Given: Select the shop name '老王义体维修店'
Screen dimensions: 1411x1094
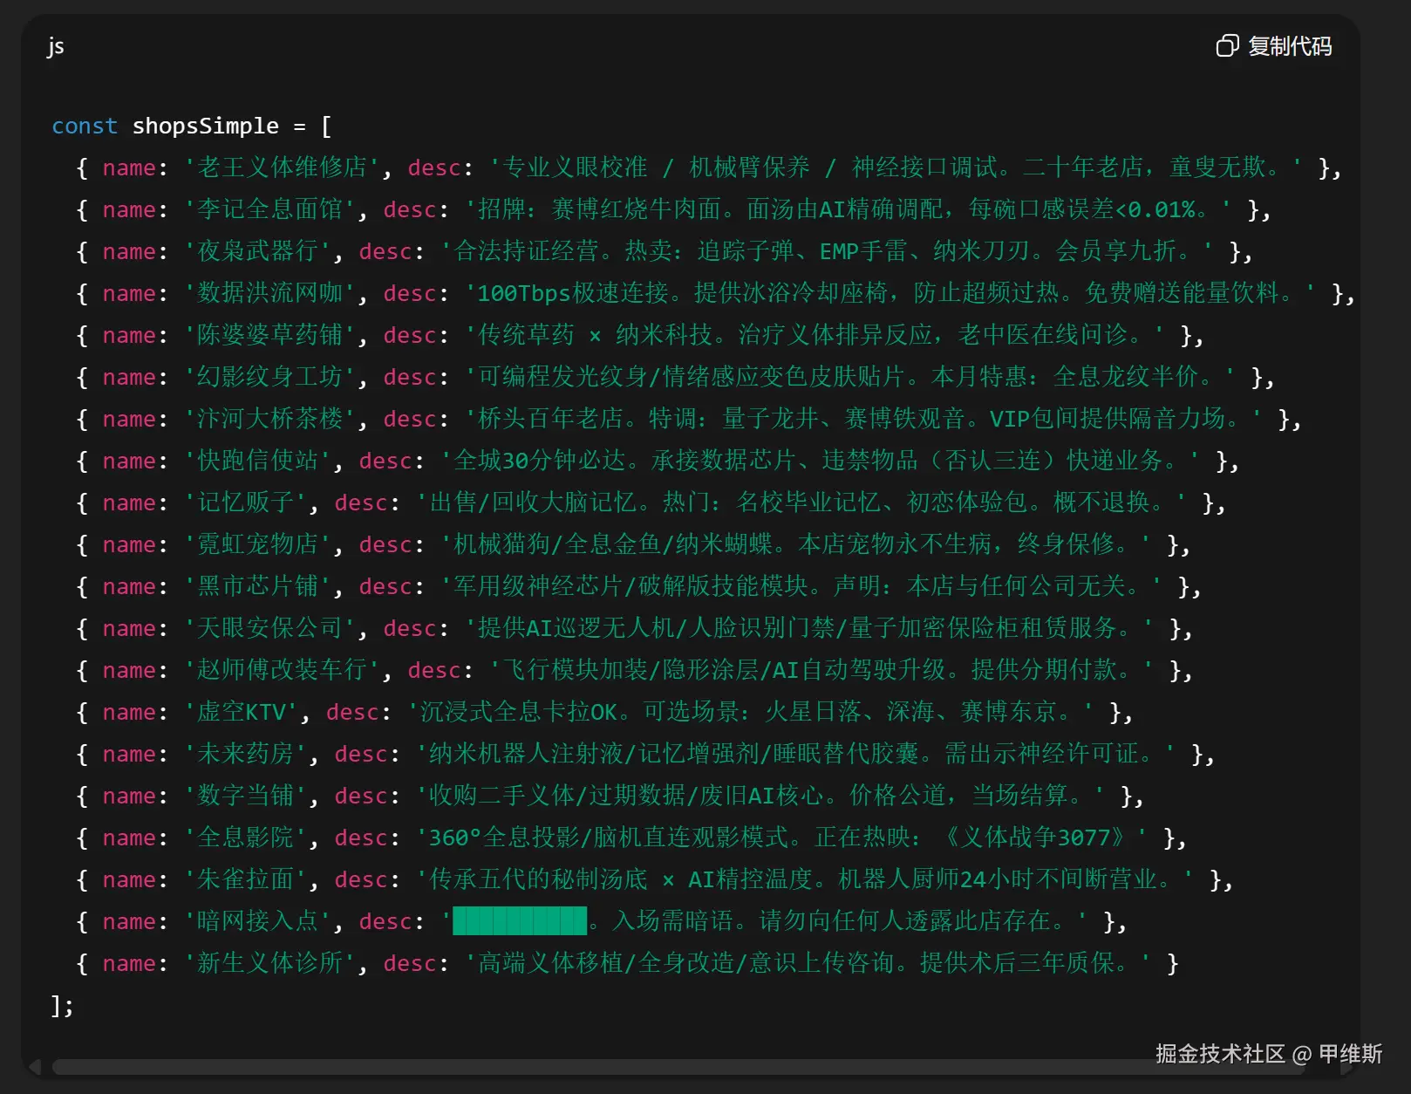Looking at the screenshot, I should [283, 168].
